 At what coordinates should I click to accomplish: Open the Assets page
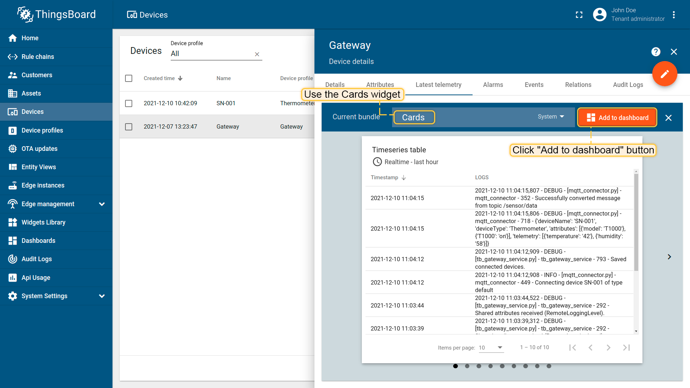click(x=56, y=93)
